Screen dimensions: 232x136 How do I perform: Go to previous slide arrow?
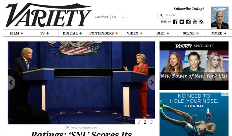(x=11, y=82)
